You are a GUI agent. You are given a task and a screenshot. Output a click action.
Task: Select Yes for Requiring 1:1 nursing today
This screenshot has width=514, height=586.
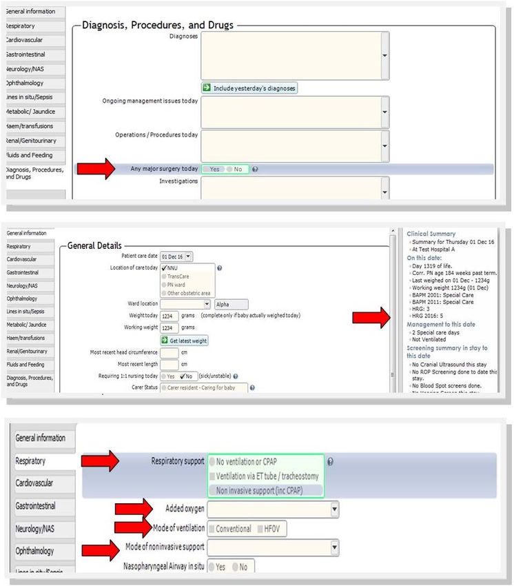pyautogui.click(x=168, y=376)
